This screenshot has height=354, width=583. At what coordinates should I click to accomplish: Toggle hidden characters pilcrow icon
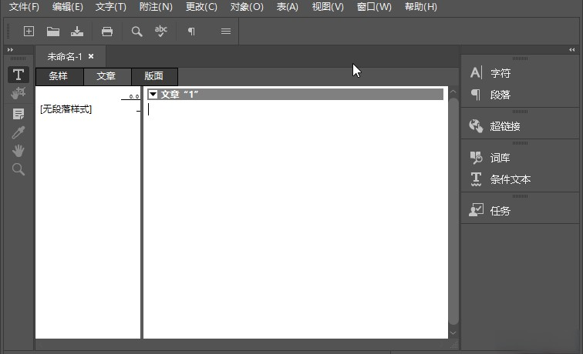coord(191,32)
